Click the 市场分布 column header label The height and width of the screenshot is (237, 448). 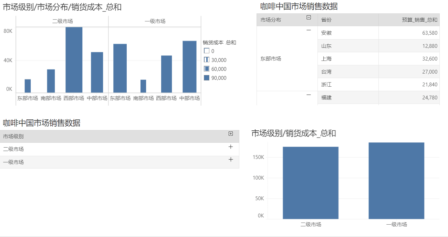271,20
